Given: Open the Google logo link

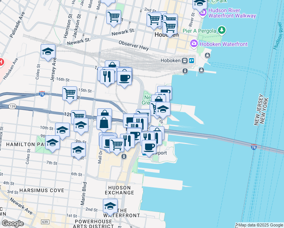Looking at the screenshot, I should pos(13,223).
